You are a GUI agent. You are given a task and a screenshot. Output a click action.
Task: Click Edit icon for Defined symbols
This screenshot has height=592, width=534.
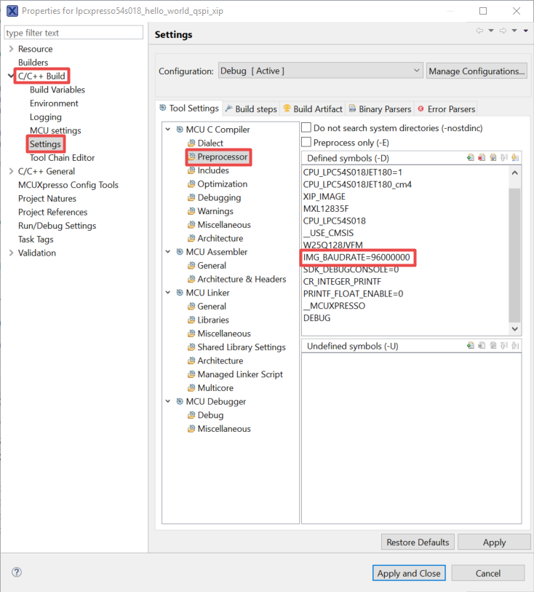tap(493, 158)
